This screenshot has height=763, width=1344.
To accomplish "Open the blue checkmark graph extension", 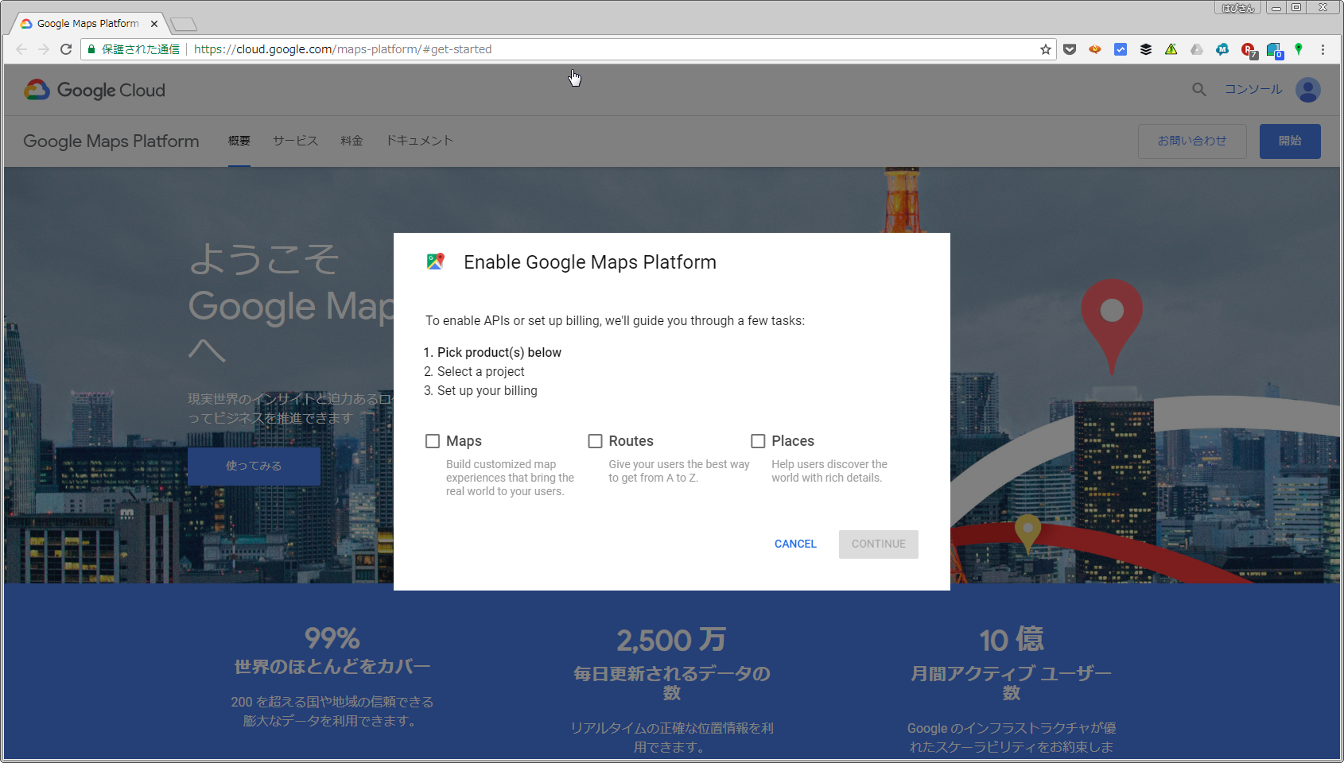I will tap(1121, 49).
